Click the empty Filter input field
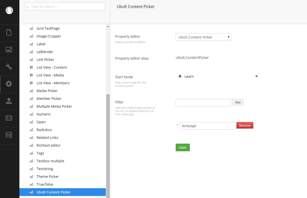The height and width of the screenshot is (198, 307). coord(203,103)
